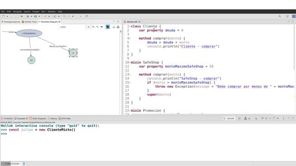Switch to the GFM View tab
This screenshot has width=296, height=166.
click(x=64, y=119)
